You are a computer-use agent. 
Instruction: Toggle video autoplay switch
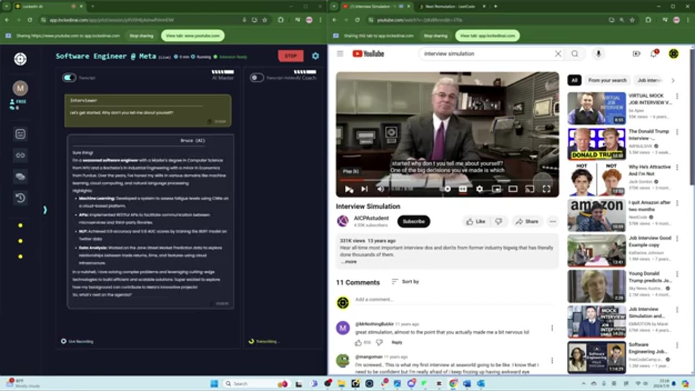[x=447, y=189]
